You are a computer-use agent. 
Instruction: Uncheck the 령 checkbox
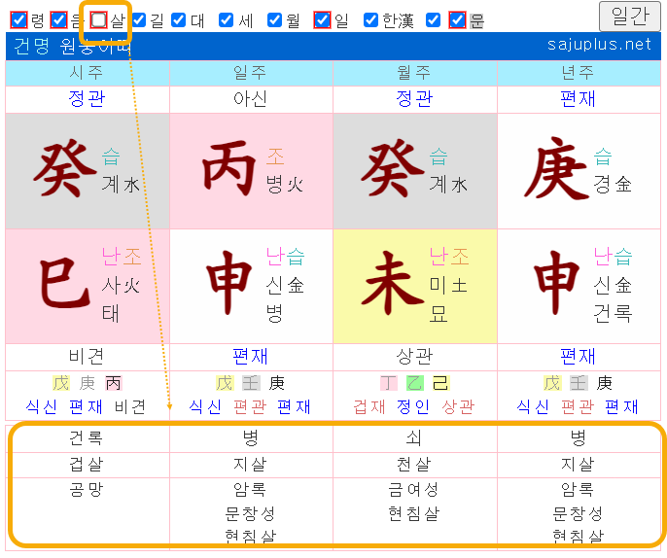point(18,19)
